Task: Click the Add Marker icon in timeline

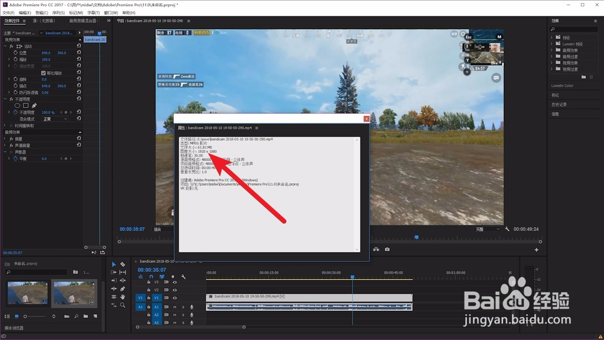Action: pyautogui.click(x=173, y=277)
